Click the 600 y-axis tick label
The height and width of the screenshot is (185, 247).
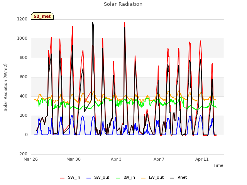[x=24, y=77]
